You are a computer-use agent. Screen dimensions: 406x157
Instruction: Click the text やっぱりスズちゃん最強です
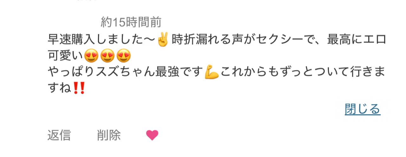click(125, 73)
